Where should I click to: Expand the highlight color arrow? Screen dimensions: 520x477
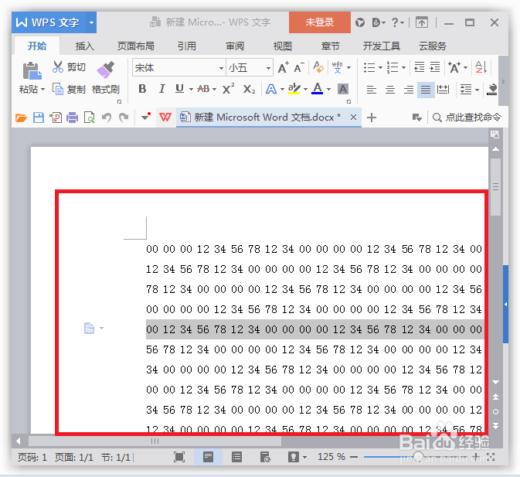click(305, 89)
